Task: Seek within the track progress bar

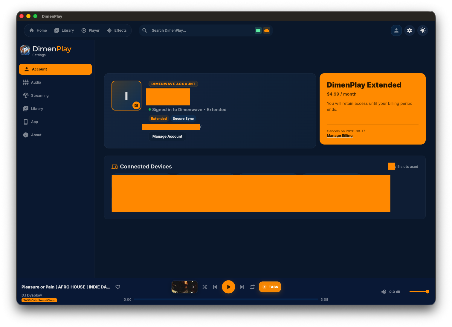Action: 226,299
